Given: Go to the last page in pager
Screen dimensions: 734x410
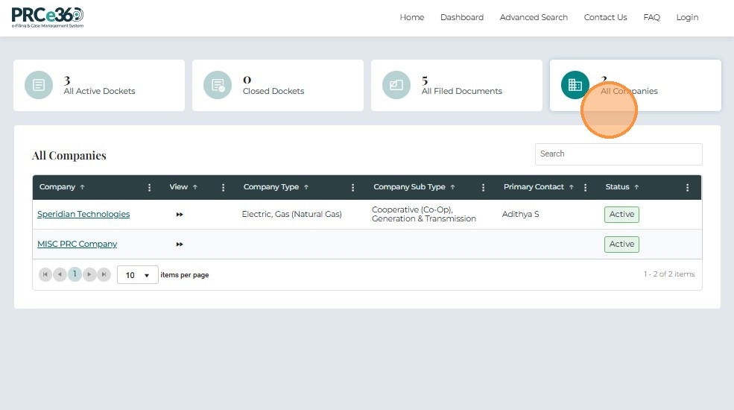Looking at the screenshot, I should coord(104,275).
